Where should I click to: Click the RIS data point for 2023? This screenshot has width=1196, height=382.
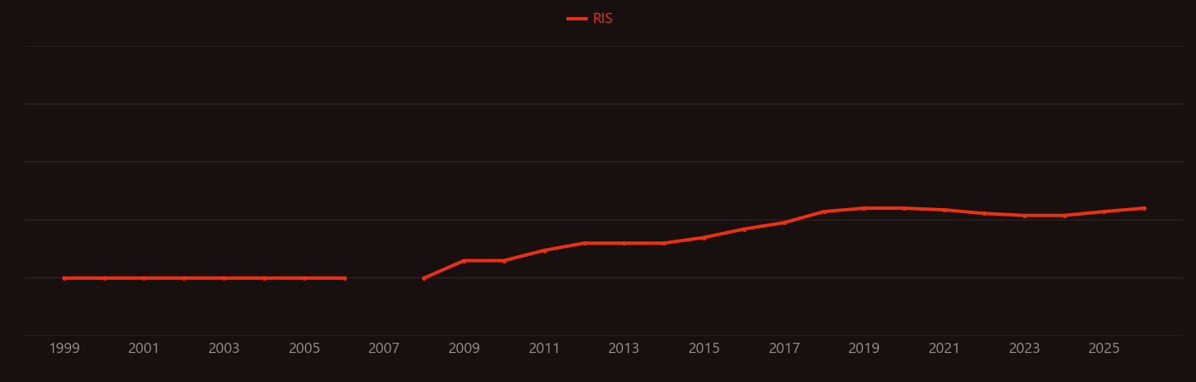pos(1024,216)
